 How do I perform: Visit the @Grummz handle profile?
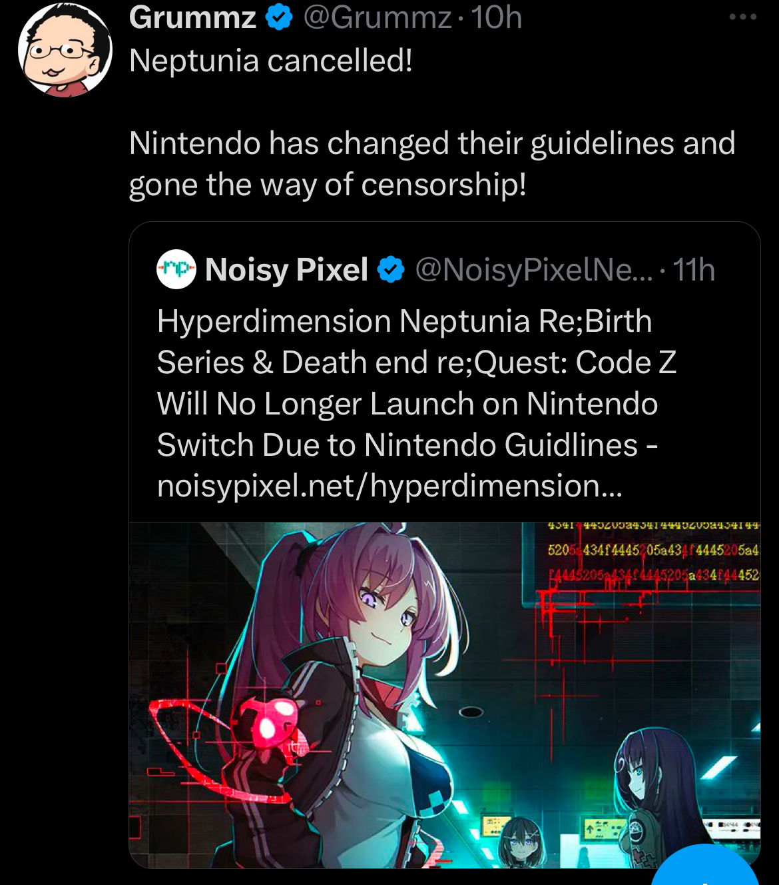pos(378,18)
